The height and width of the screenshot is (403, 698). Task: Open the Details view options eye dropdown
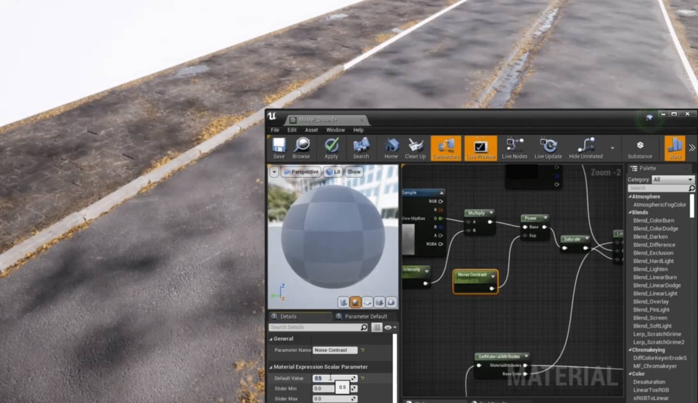(x=390, y=328)
